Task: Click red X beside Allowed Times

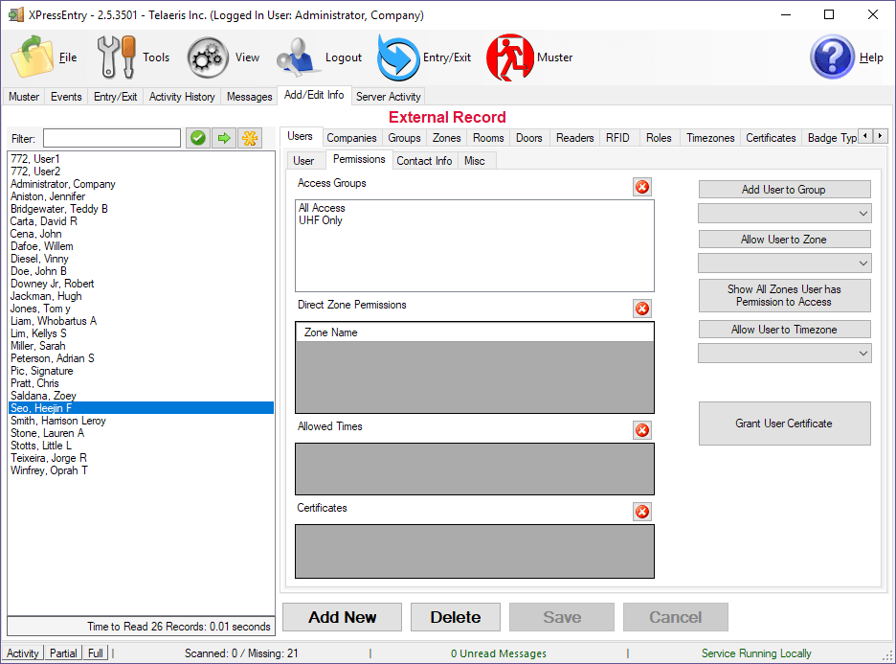Action: click(x=642, y=430)
